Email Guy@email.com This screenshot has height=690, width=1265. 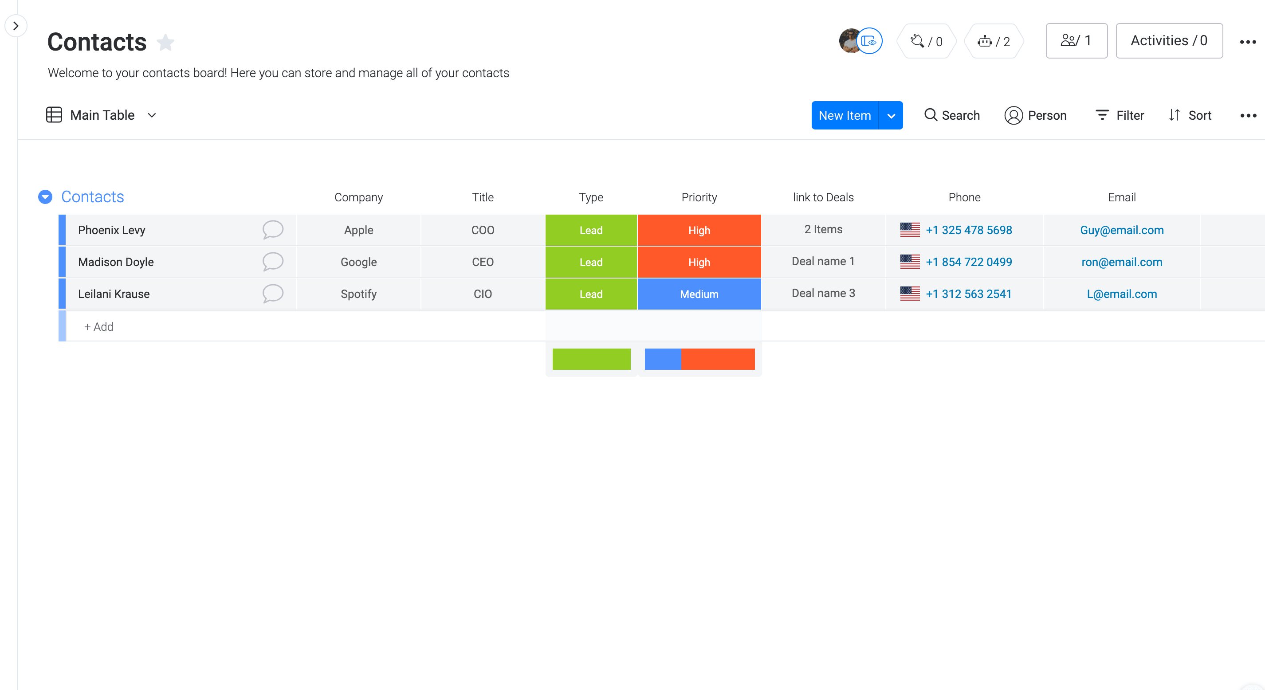click(1122, 230)
